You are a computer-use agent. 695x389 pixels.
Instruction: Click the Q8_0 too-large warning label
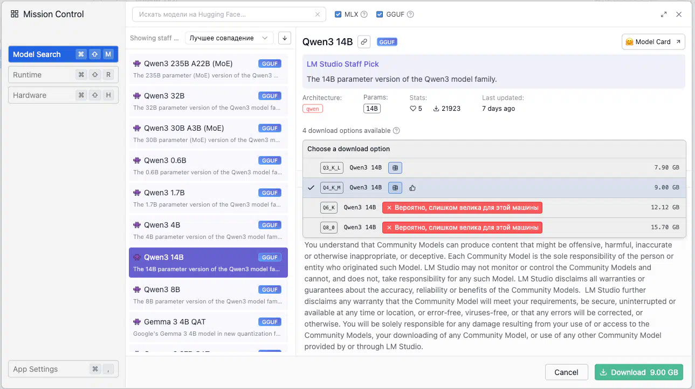(462, 228)
